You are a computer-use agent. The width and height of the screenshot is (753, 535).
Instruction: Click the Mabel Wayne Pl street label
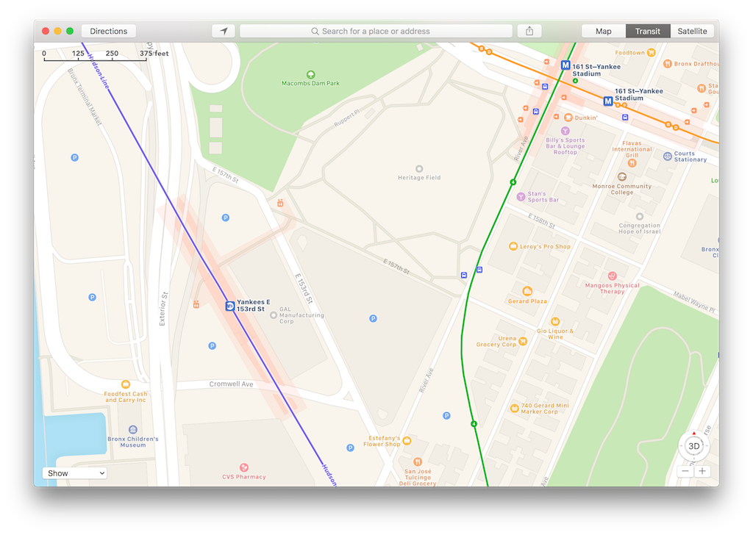click(x=694, y=303)
